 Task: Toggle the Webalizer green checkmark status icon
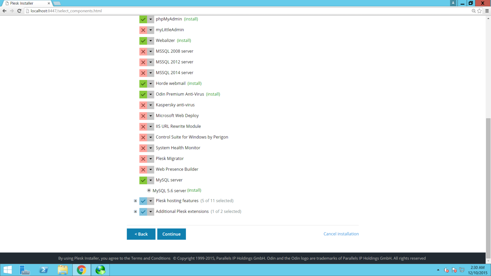(x=143, y=41)
